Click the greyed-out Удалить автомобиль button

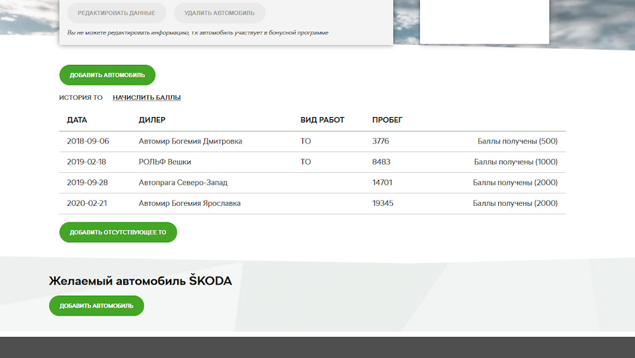[x=220, y=13]
